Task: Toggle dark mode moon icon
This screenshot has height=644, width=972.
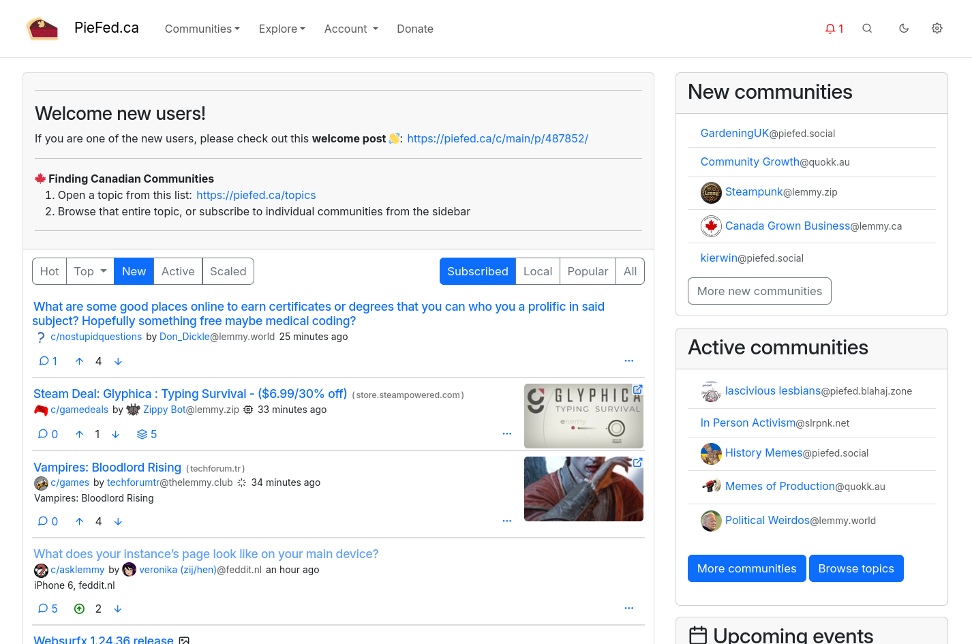Action: pyautogui.click(x=904, y=29)
